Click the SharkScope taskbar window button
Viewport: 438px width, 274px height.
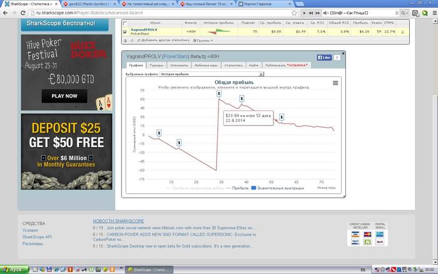pyautogui.click(x=149, y=270)
